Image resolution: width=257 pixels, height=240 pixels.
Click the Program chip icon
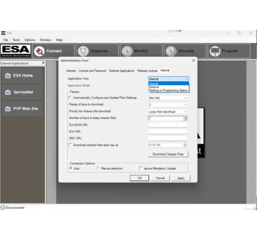click(214, 51)
